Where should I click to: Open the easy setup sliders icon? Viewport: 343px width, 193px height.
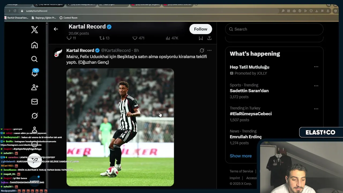click(x=322, y=11)
